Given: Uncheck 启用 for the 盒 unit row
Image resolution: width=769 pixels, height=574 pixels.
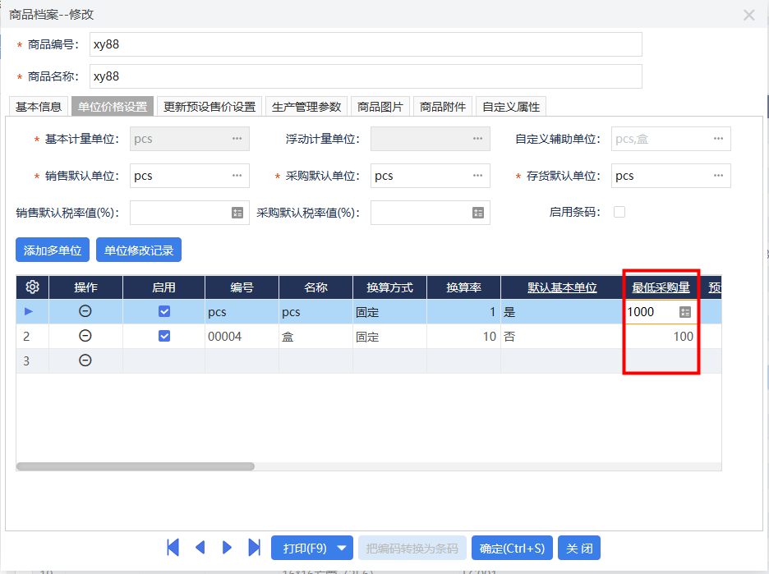Looking at the screenshot, I should [x=163, y=336].
